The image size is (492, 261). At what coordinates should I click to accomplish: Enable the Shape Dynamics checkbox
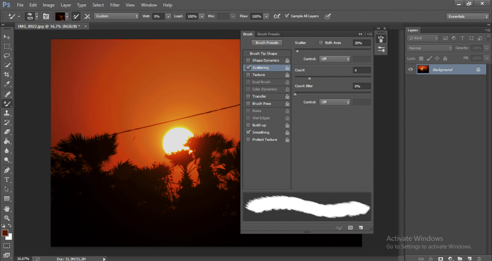248,61
